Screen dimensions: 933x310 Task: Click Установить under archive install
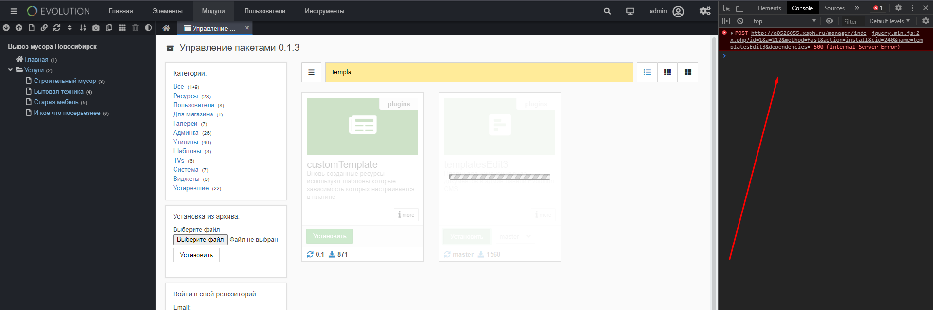(x=196, y=255)
